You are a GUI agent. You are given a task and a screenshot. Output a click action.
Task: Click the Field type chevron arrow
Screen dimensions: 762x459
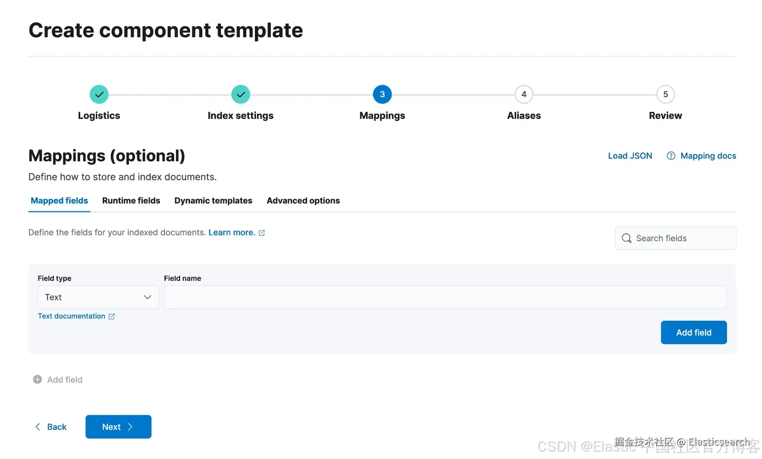pyautogui.click(x=148, y=297)
